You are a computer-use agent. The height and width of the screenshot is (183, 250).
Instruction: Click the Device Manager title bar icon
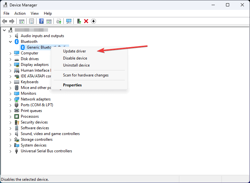click(5, 5)
